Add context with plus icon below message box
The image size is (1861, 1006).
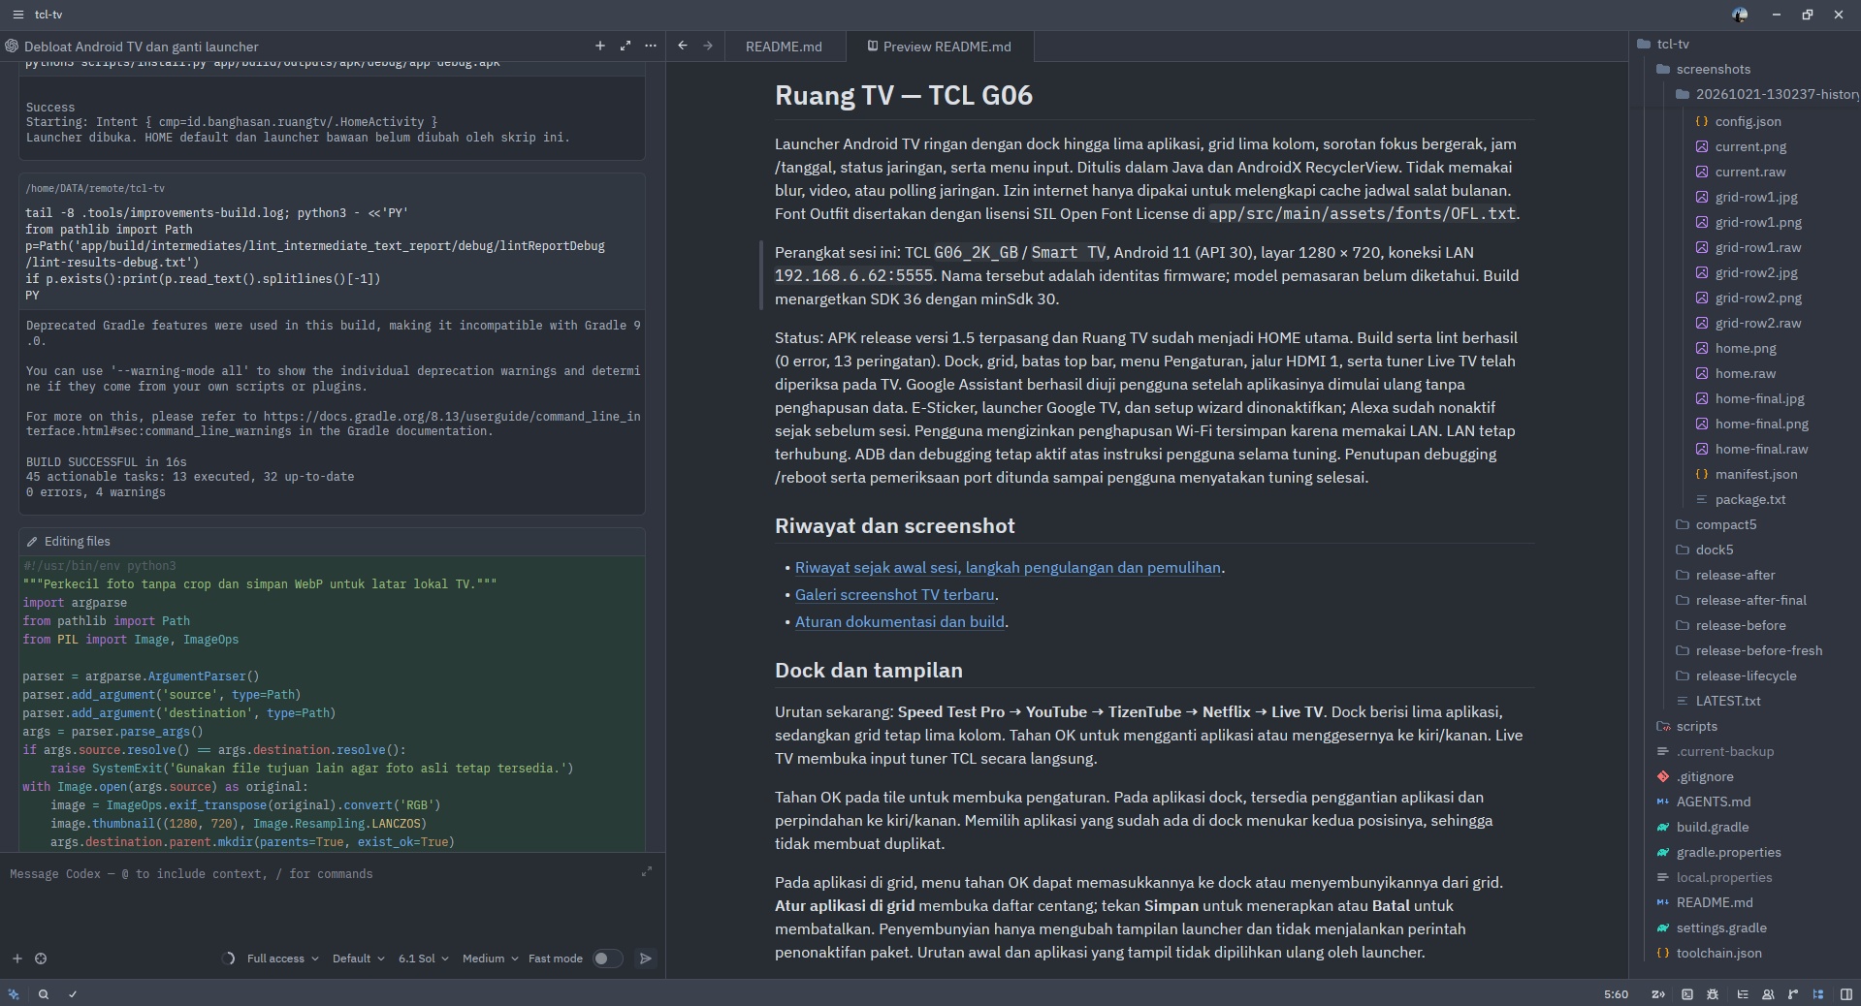pyautogui.click(x=16, y=959)
